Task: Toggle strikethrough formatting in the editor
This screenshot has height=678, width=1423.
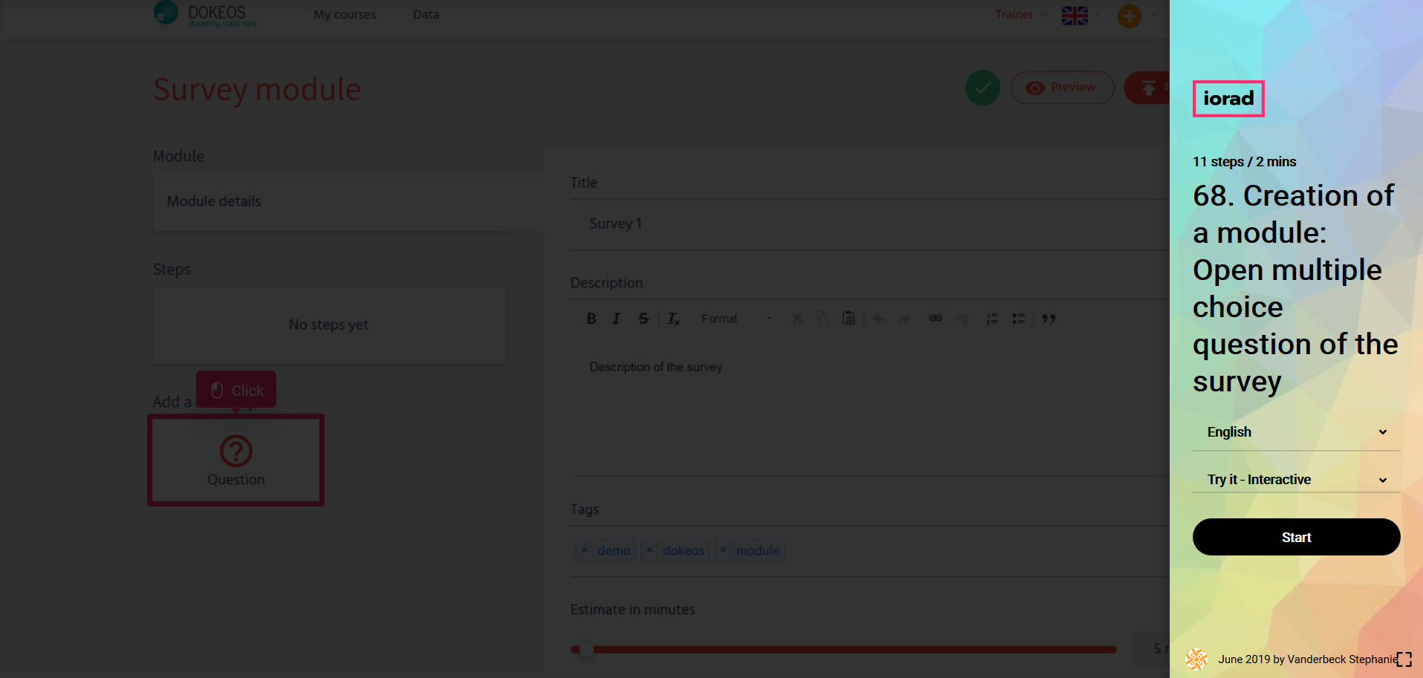Action: pos(643,319)
